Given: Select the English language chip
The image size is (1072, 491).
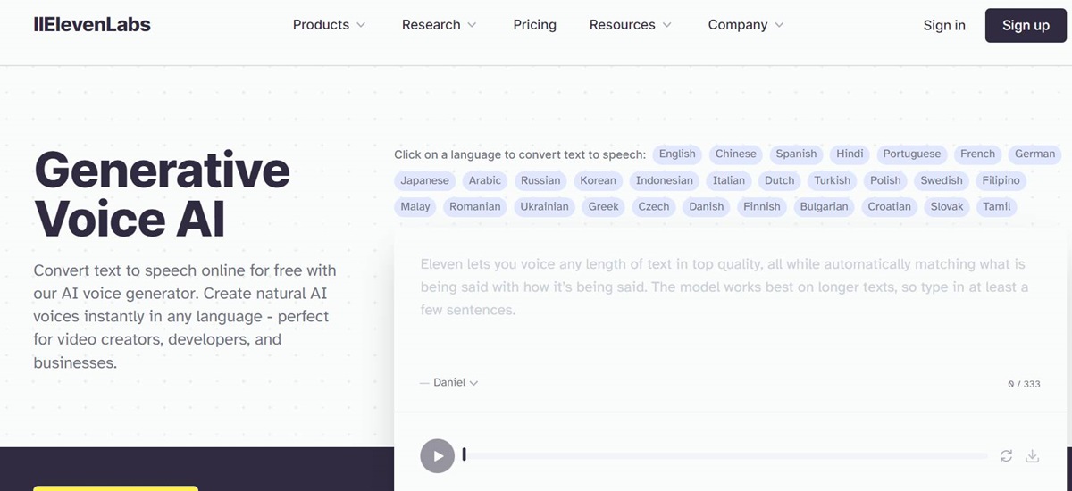Looking at the screenshot, I should 677,154.
